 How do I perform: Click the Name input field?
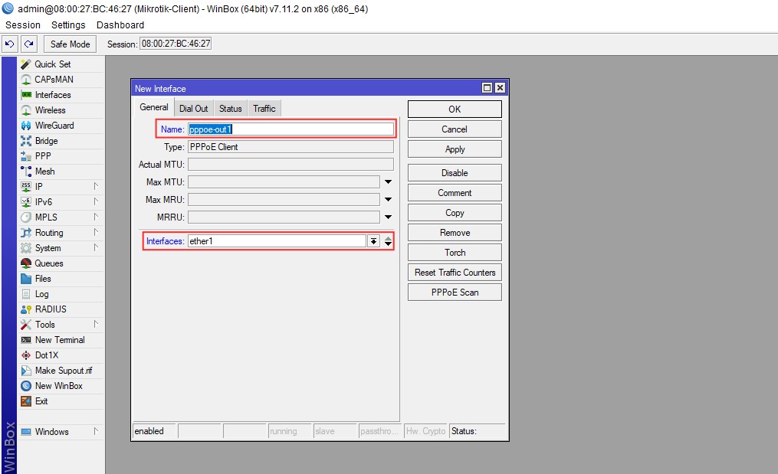291,129
